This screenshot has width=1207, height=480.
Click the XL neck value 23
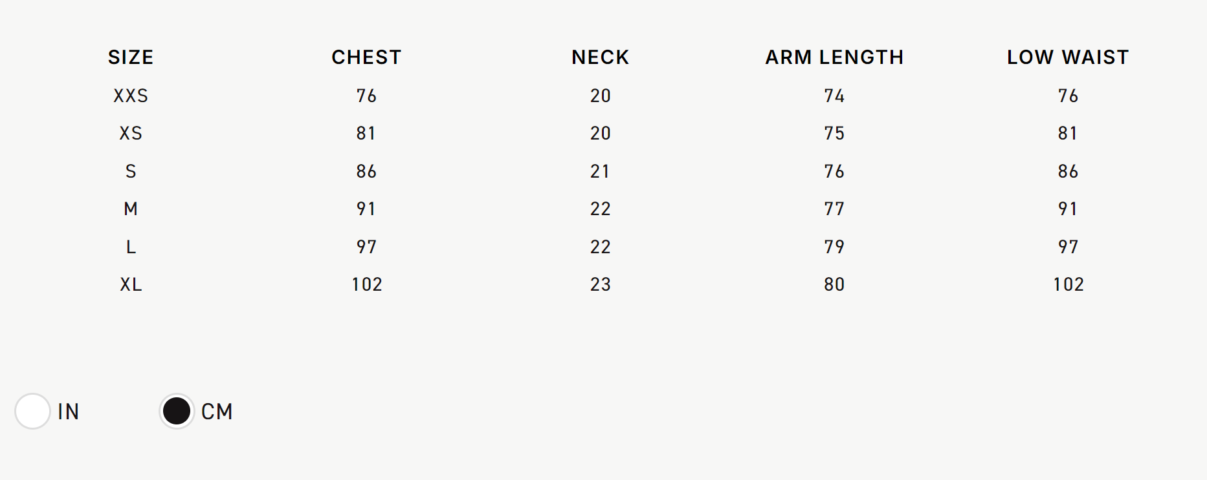coord(601,284)
